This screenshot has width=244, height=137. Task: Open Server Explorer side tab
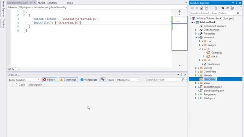3,8
